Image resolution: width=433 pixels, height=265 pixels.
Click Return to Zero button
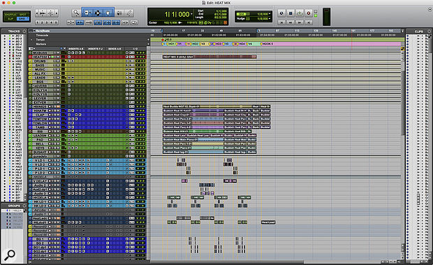pyautogui.click(x=281, y=22)
